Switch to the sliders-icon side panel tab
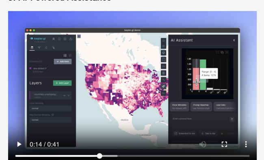Screen dimensions: 264x160 click(46, 48)
